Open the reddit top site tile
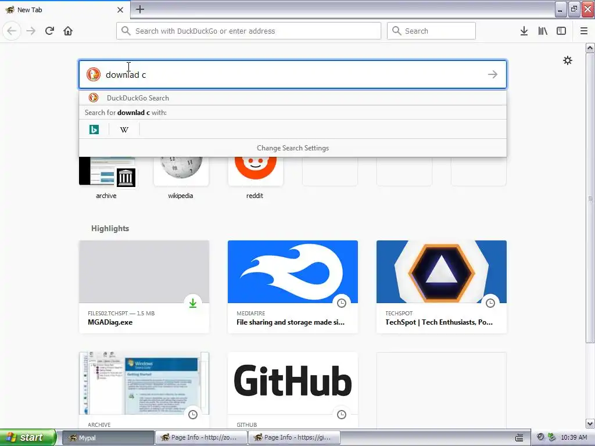The height and width of the screenshot is (446, 595). click(x=255, y=178)
